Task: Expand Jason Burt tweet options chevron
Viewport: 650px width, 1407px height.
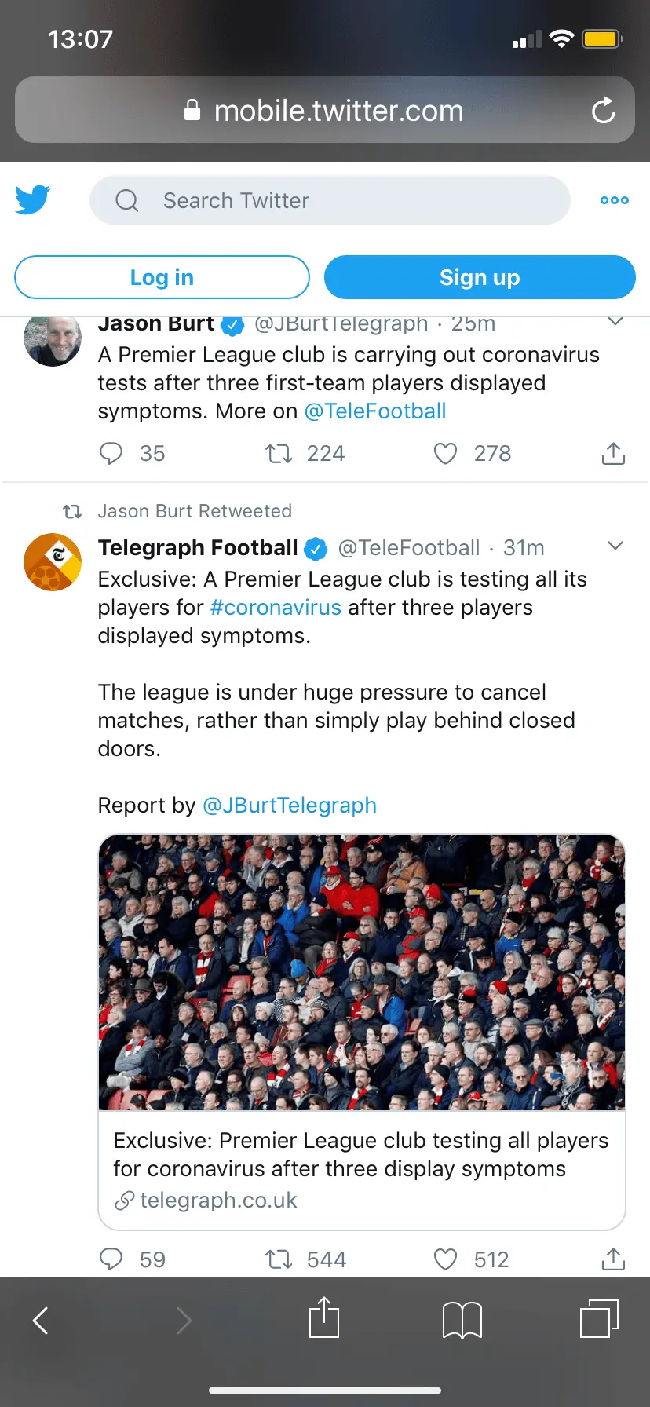Action: (x=615, y=321)
